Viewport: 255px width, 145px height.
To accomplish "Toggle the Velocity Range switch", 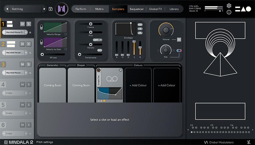I will (42, 27).
